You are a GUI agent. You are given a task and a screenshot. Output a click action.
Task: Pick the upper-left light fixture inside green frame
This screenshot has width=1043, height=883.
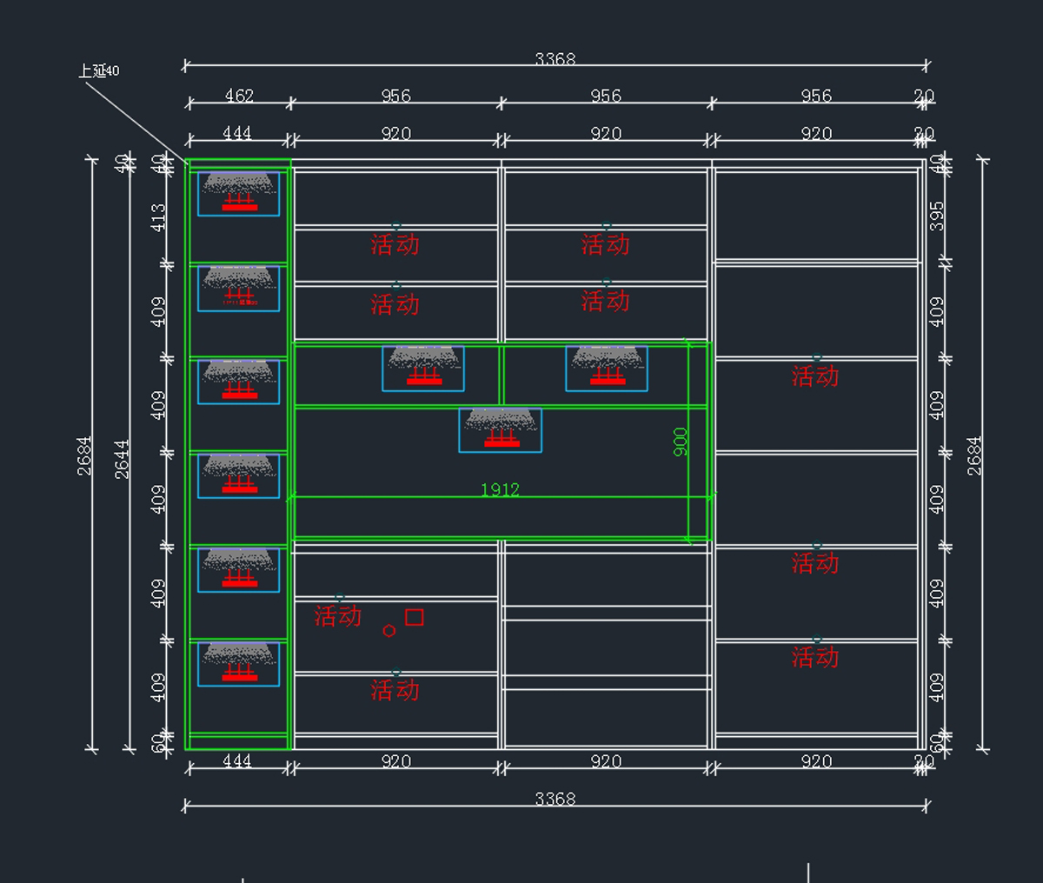pos(423,368)
